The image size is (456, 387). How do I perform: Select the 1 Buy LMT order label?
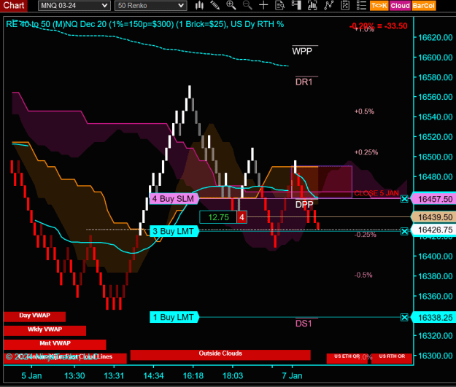(x=174, y=317)
